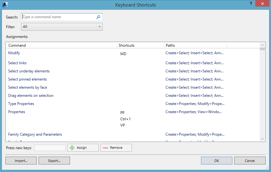
Task: Sort by the Paths column header
Action: click(x=195, y=45)
